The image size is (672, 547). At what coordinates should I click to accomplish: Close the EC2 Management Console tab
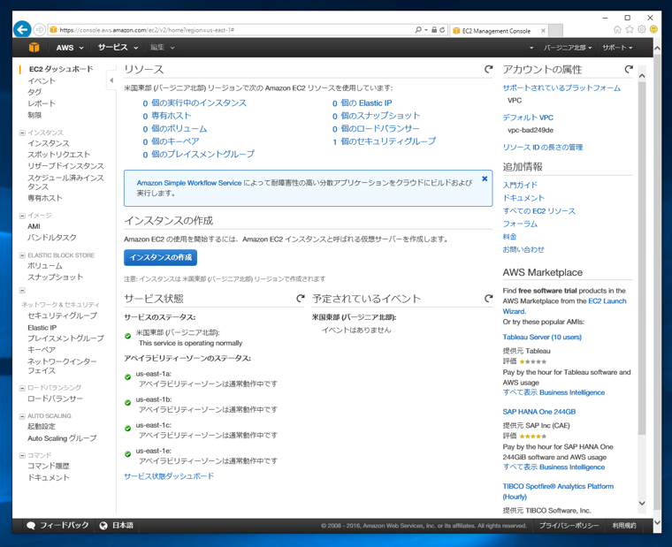point(543,31)
